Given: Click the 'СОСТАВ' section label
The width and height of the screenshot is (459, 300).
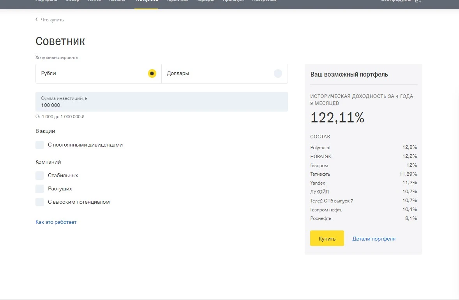Looking at the screenshot, I should tap(320, 137).
